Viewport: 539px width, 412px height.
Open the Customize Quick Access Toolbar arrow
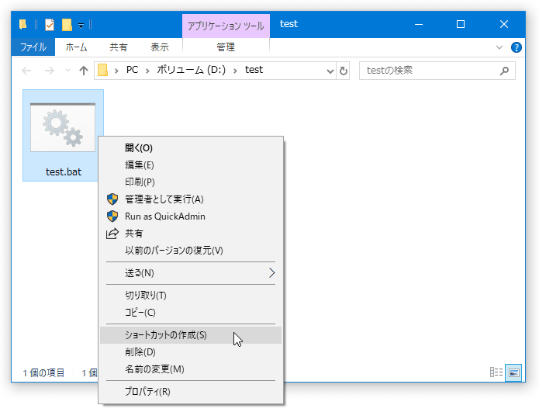click(x=81, y=26)
